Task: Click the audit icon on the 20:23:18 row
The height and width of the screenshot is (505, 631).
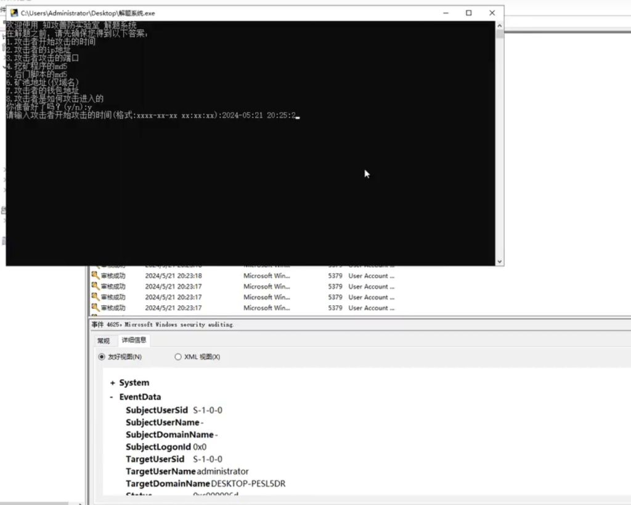Action: tap(95, 276)
